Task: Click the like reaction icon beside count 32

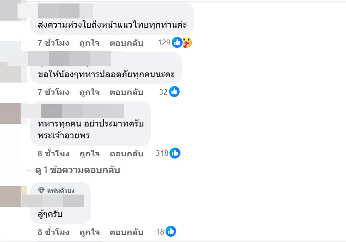Action: tap(174, 92)
